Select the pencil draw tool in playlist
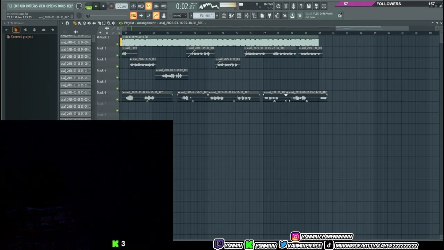Screen dimensions: 444x250 pyautogui.click(x=75, y=23)
